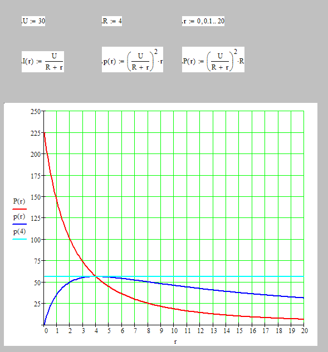Click the red P(r) legend line
This screenshot has height=352, width=328.
click(x=19, y=209)
